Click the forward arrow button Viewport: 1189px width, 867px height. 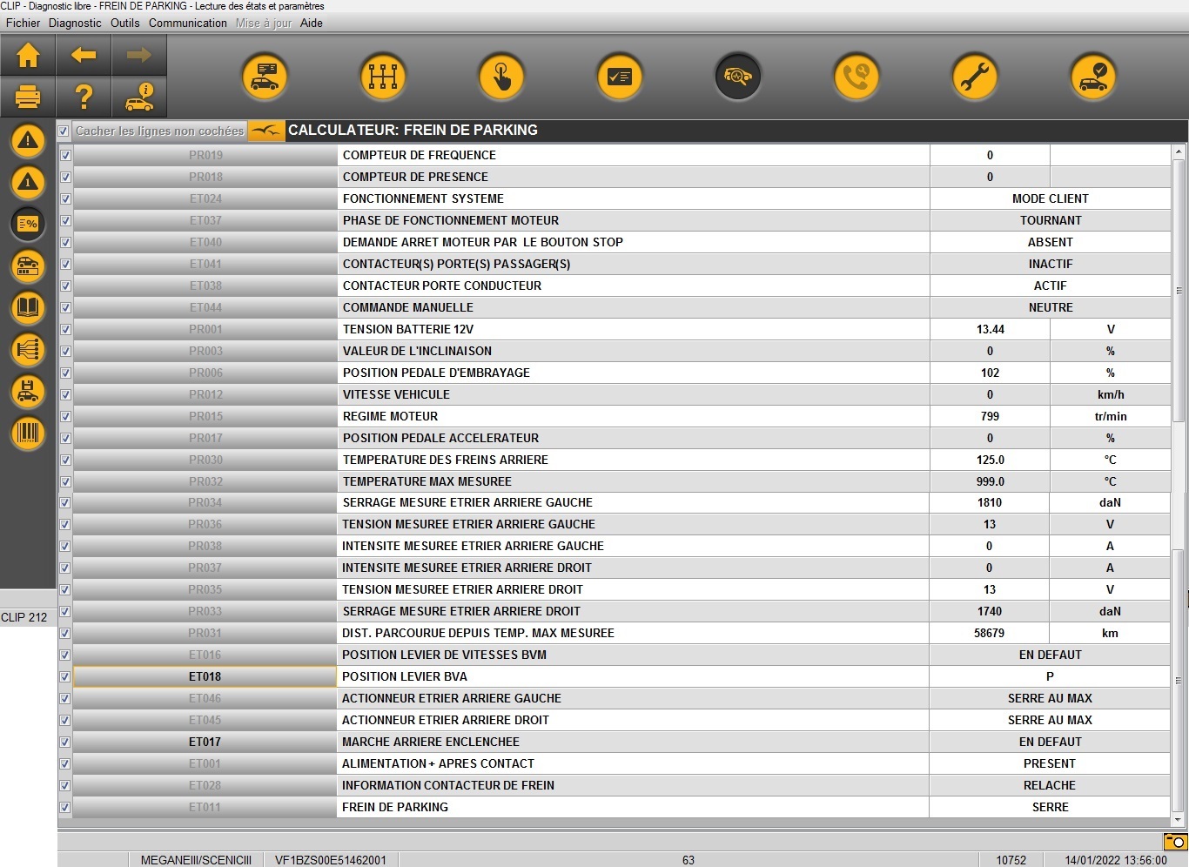tap(139, 56)
